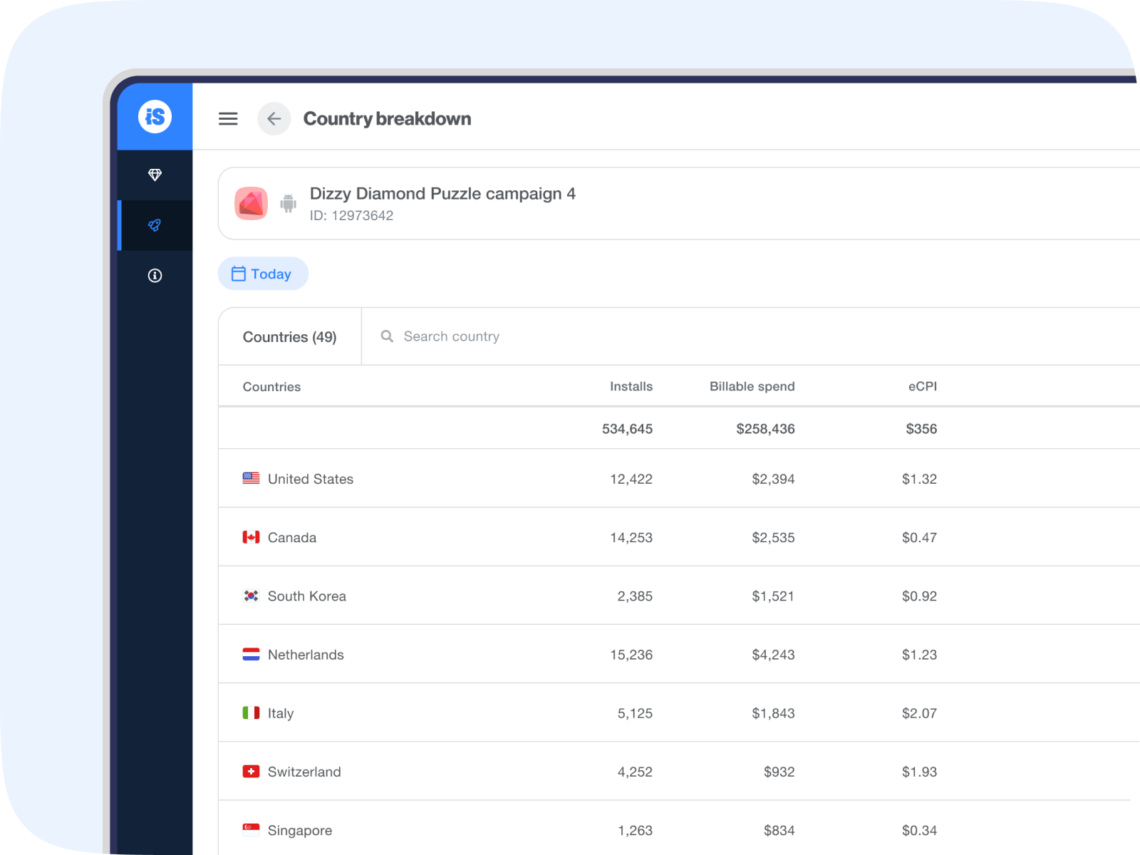Click the Switzerland flag icon
Image resolution: width=1140 pixels, height=855 pixels.
point(251,771)
